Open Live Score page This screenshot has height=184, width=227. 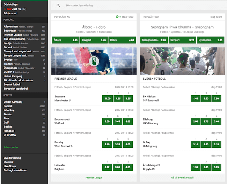pyautogui.click(x=10, y=166)
